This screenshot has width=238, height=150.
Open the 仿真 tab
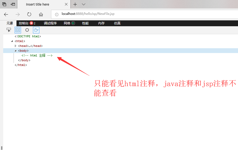117,23
